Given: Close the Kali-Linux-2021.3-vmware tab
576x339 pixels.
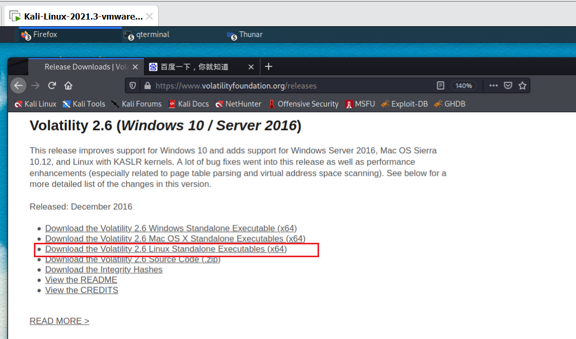Looking at the screenshot, I should 149,16.
